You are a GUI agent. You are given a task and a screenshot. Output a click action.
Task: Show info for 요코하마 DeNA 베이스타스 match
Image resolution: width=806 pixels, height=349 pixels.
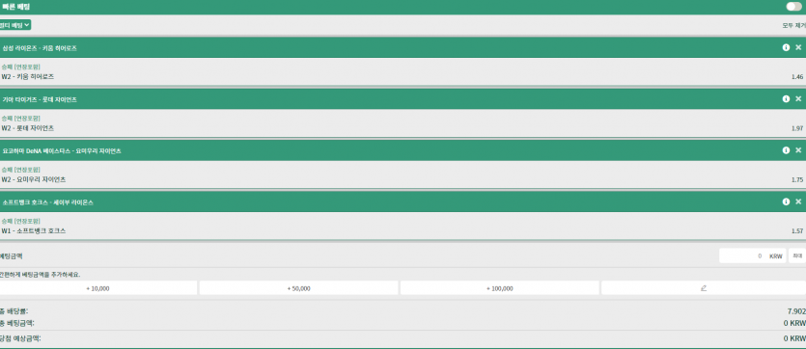786,150
